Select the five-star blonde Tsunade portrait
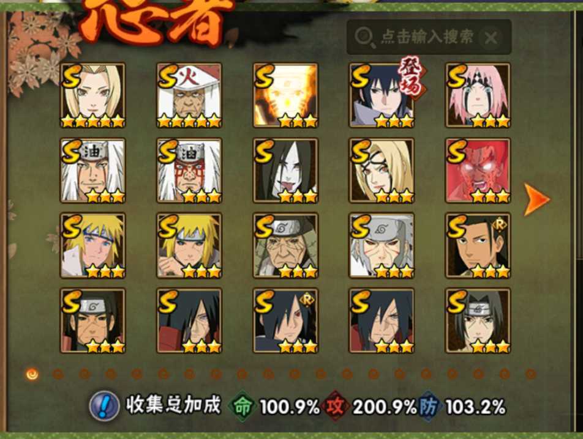583x439 pixels. click(93, 95)
